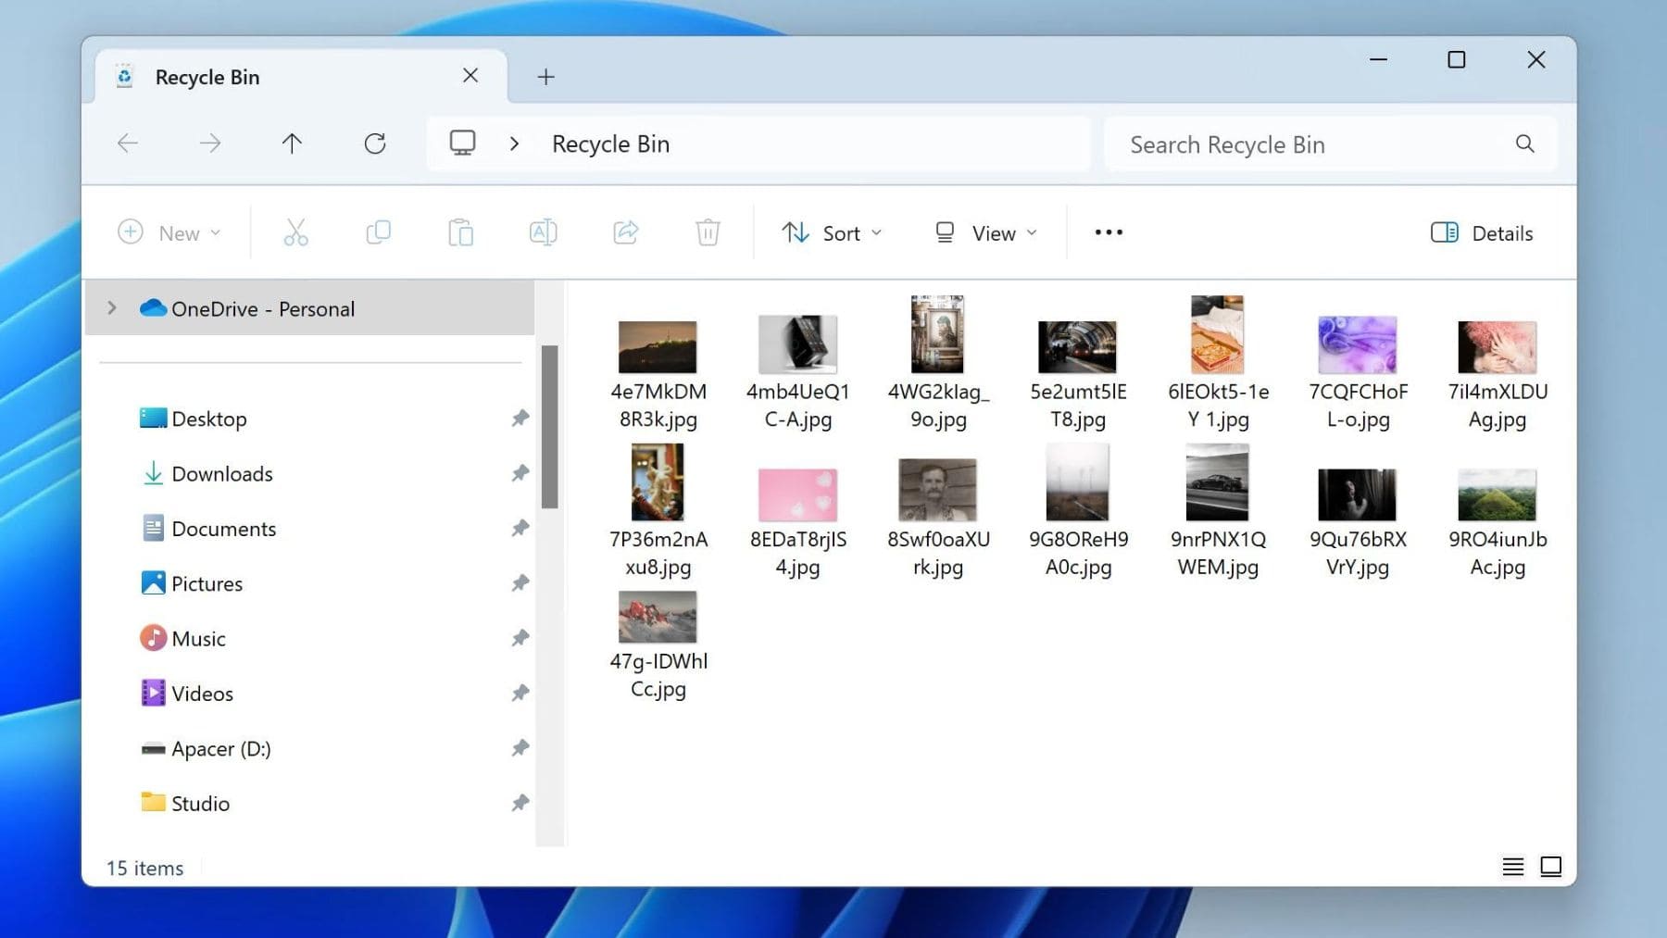Viewport: 1667px width, 938px height.
Task: Open the See more ellipsis menu
Action: pos(1109,232)
